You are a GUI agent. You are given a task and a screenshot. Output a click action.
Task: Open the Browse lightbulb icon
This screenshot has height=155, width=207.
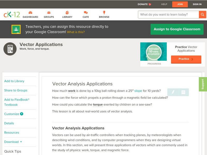104,13
